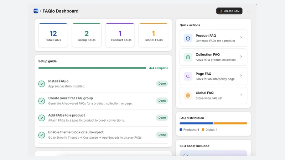
Task: Click the Product FAQ quick action title
Action: (x=206, y=36)
